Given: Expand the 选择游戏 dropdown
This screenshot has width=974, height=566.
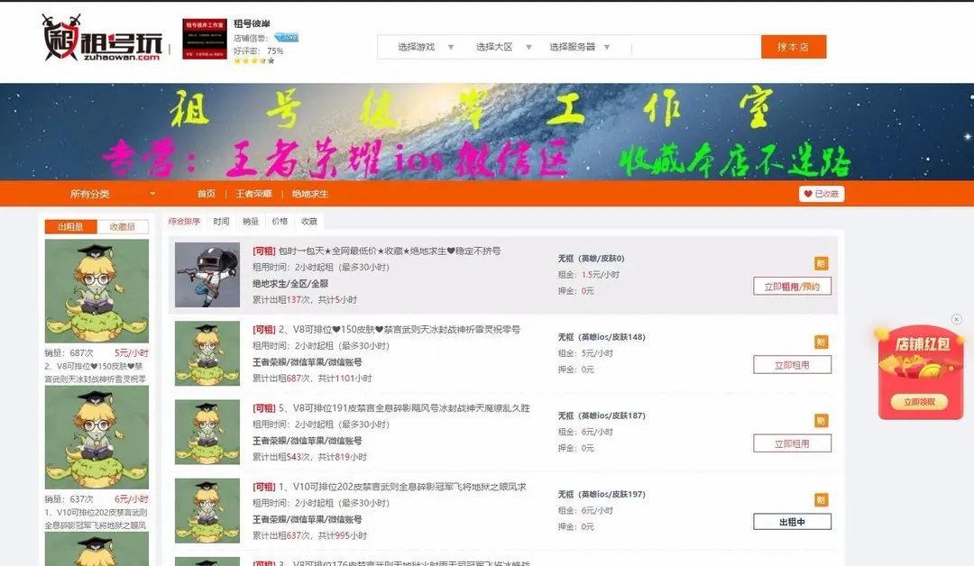Looking at the screenshot, I should tap(426, 47).
